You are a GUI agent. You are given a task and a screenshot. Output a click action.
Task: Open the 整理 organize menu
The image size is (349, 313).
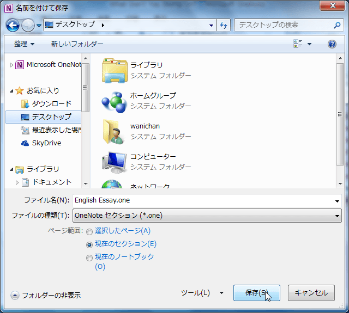click(x=24, y=44)
